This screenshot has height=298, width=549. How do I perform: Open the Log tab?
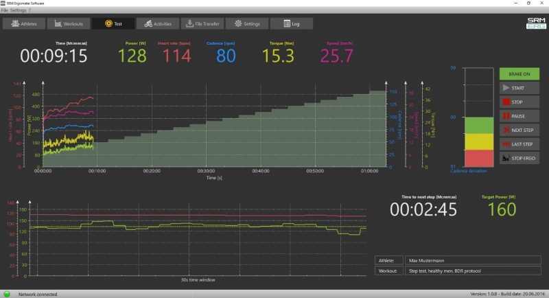(x=290, y=23)
